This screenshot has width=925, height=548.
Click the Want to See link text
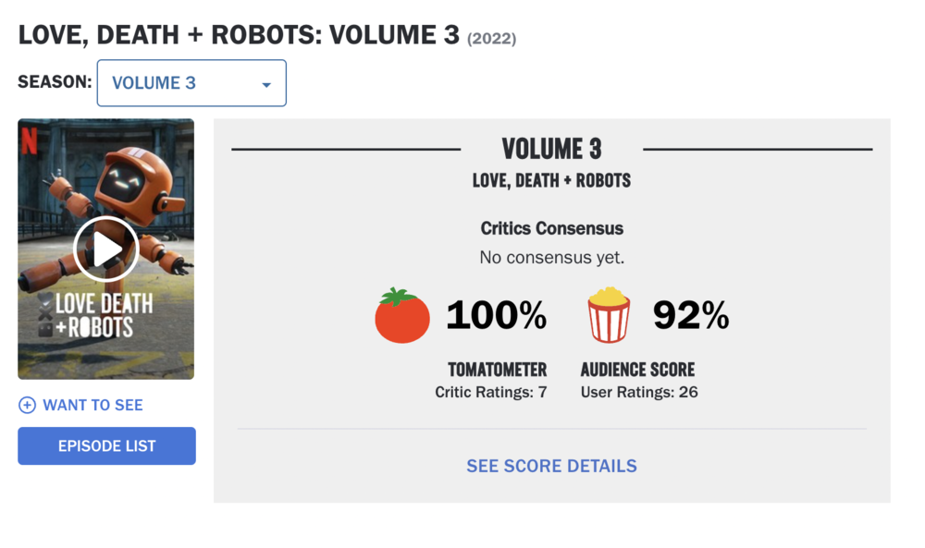pos(92,406)
